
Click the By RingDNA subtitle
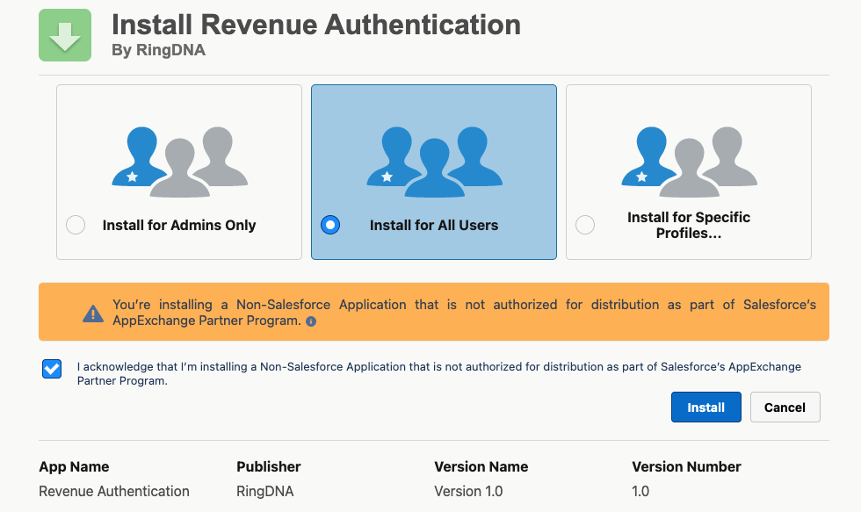(x=158, y=50)
